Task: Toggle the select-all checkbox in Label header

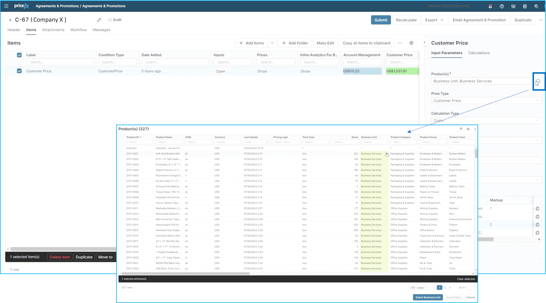Action: click(x=19, y=55)
